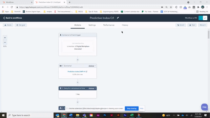Screen dimensions: 210x118
Task: Open the Tips & Tricks bookmark folder
Action: 92,11
